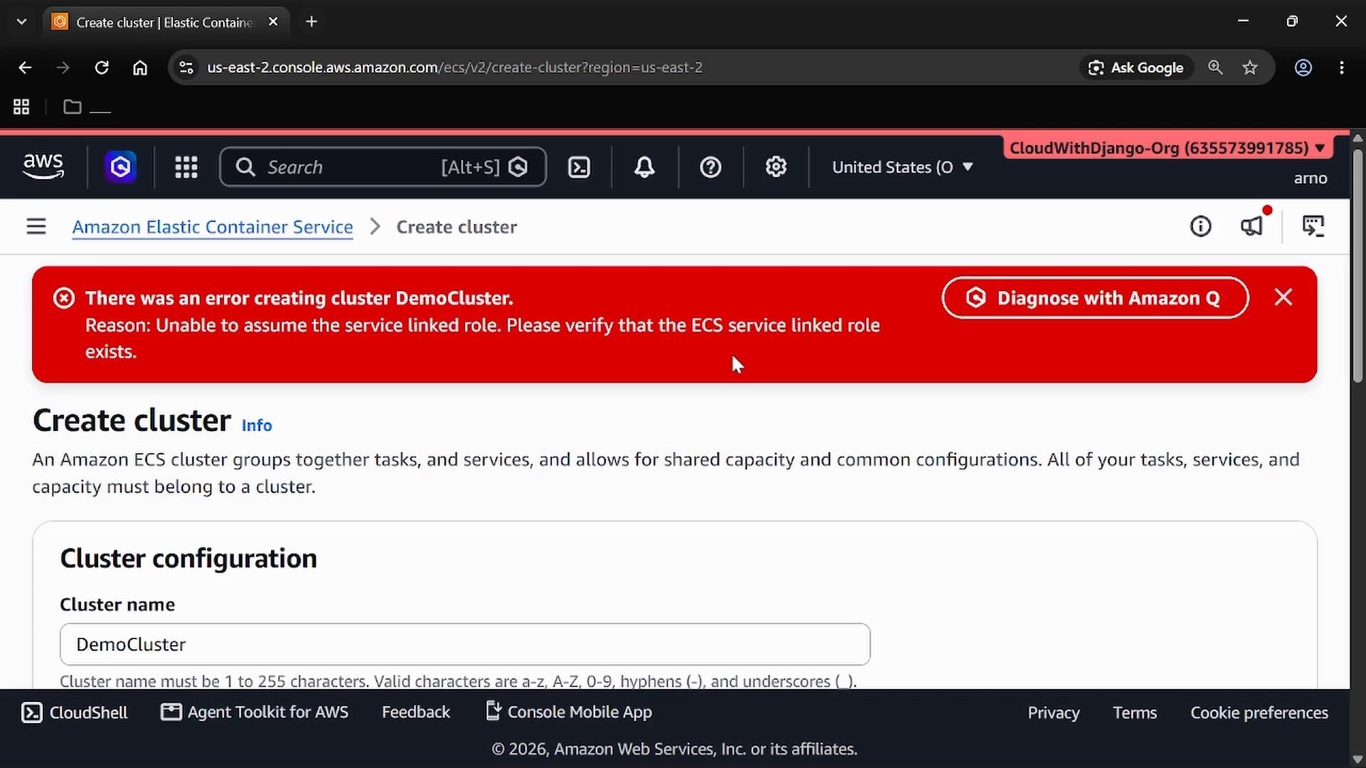Dismiss the red error banner
The height and width of the screenshot is (768, 1366).
[x=1283, y=297]
